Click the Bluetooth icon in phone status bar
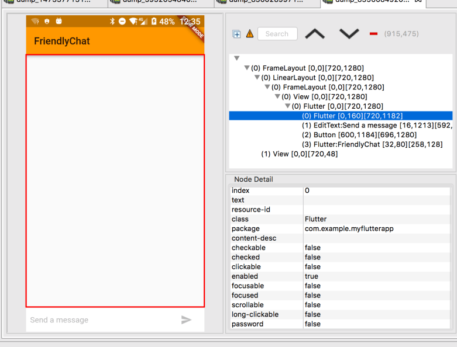Viewport: 457px width, 347px height. pos(112,21)
